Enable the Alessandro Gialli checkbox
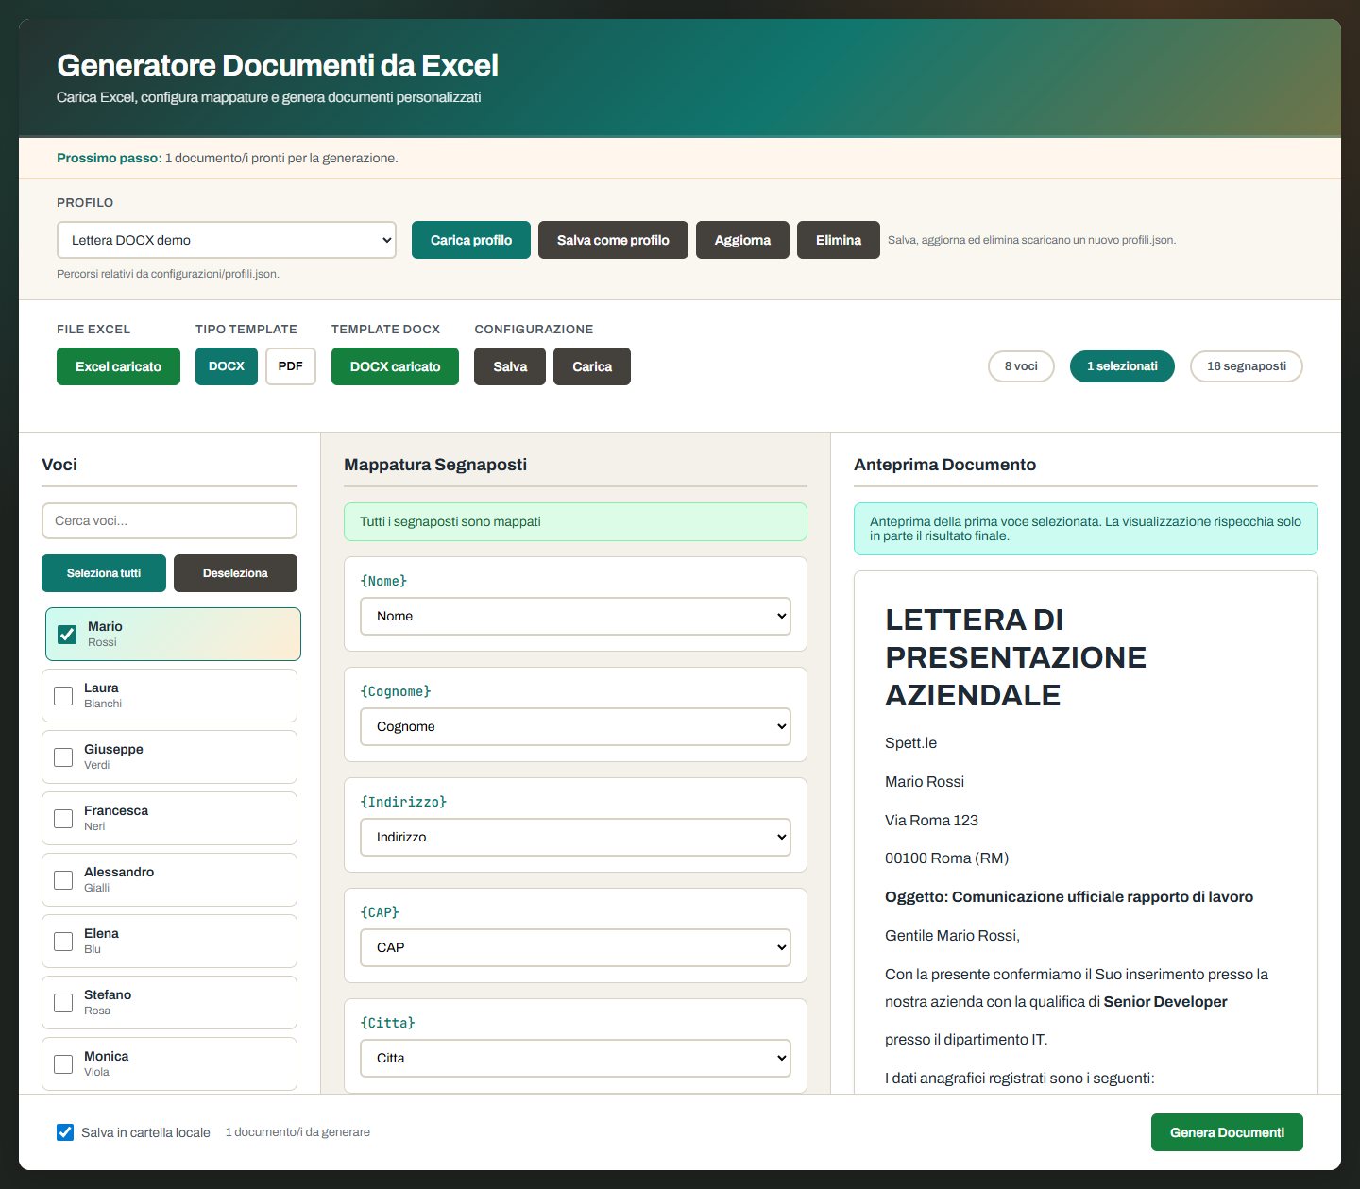The image size is (1360, 1189). coord(63,880)
